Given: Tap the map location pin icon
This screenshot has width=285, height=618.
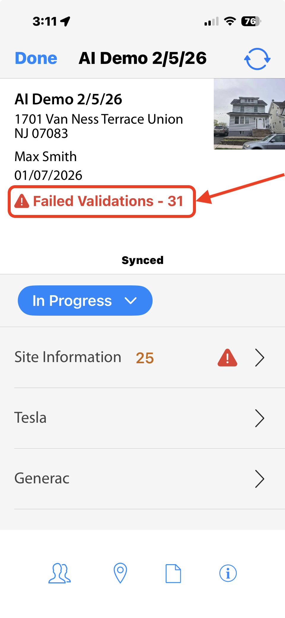Looking at the screenshot, I should click(120, 573).
